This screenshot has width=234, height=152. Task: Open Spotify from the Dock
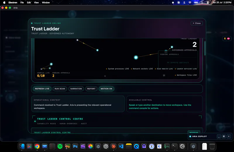point(60,146)
